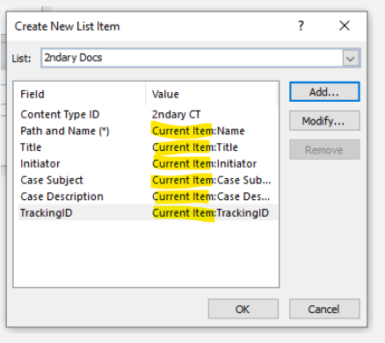Viewport: 385px width, 343px height.
Task: Click the Value column header
Action: 211,94
